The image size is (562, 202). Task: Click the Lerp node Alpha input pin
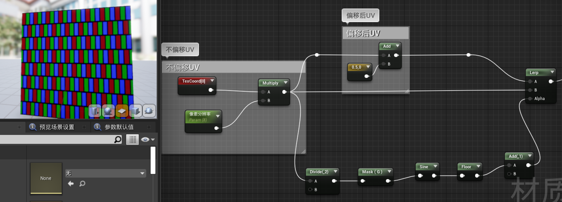531,98
